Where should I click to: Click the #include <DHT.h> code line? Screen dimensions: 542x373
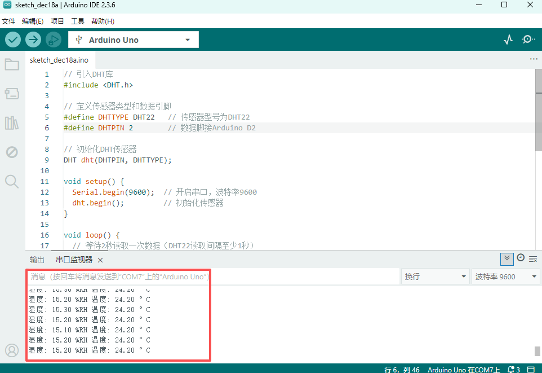98,85
